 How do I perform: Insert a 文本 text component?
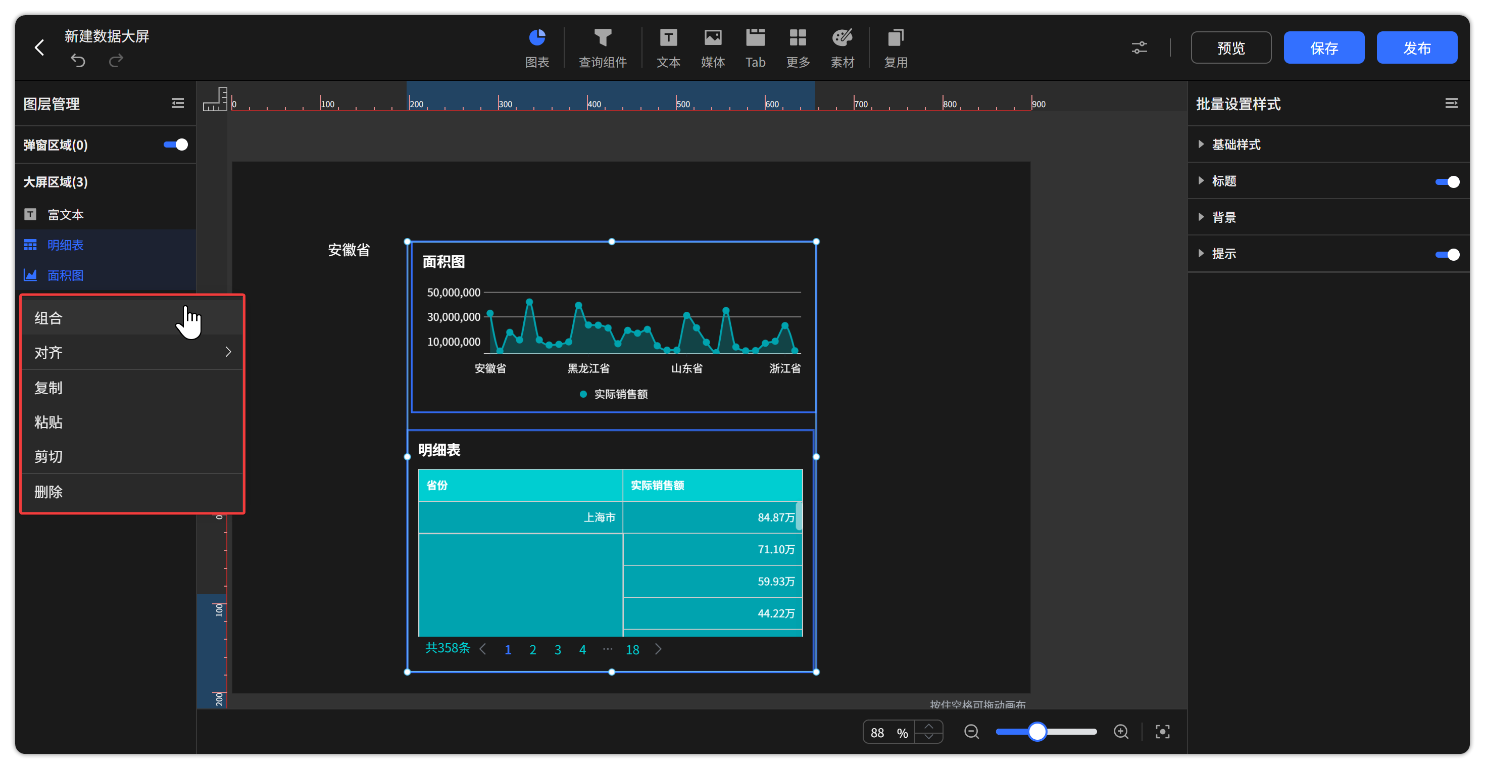pos(668,48)
